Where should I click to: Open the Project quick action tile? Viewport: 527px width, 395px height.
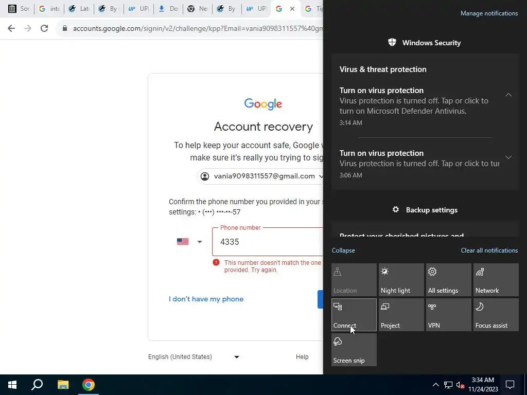point(401,315)
